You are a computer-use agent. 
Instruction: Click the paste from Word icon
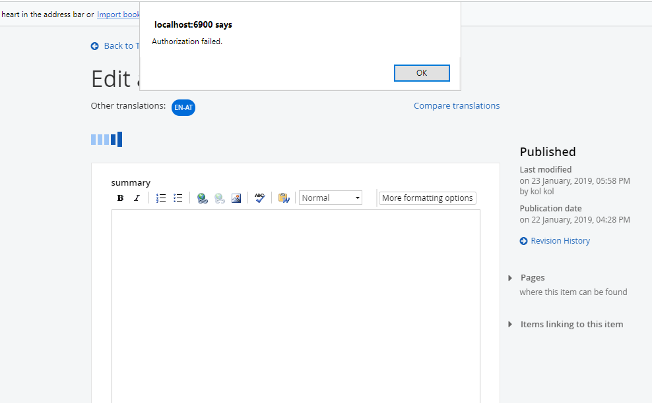point(284,198)
